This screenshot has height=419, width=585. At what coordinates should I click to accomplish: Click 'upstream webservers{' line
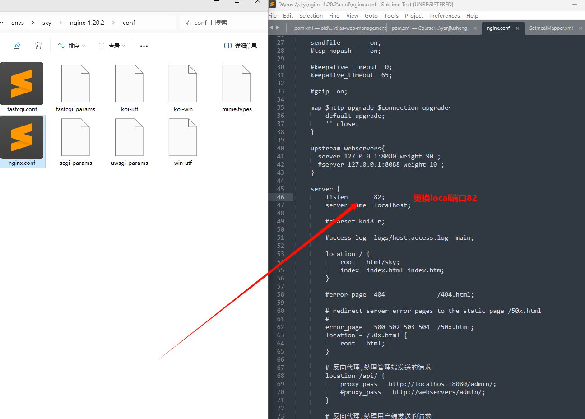348,148
